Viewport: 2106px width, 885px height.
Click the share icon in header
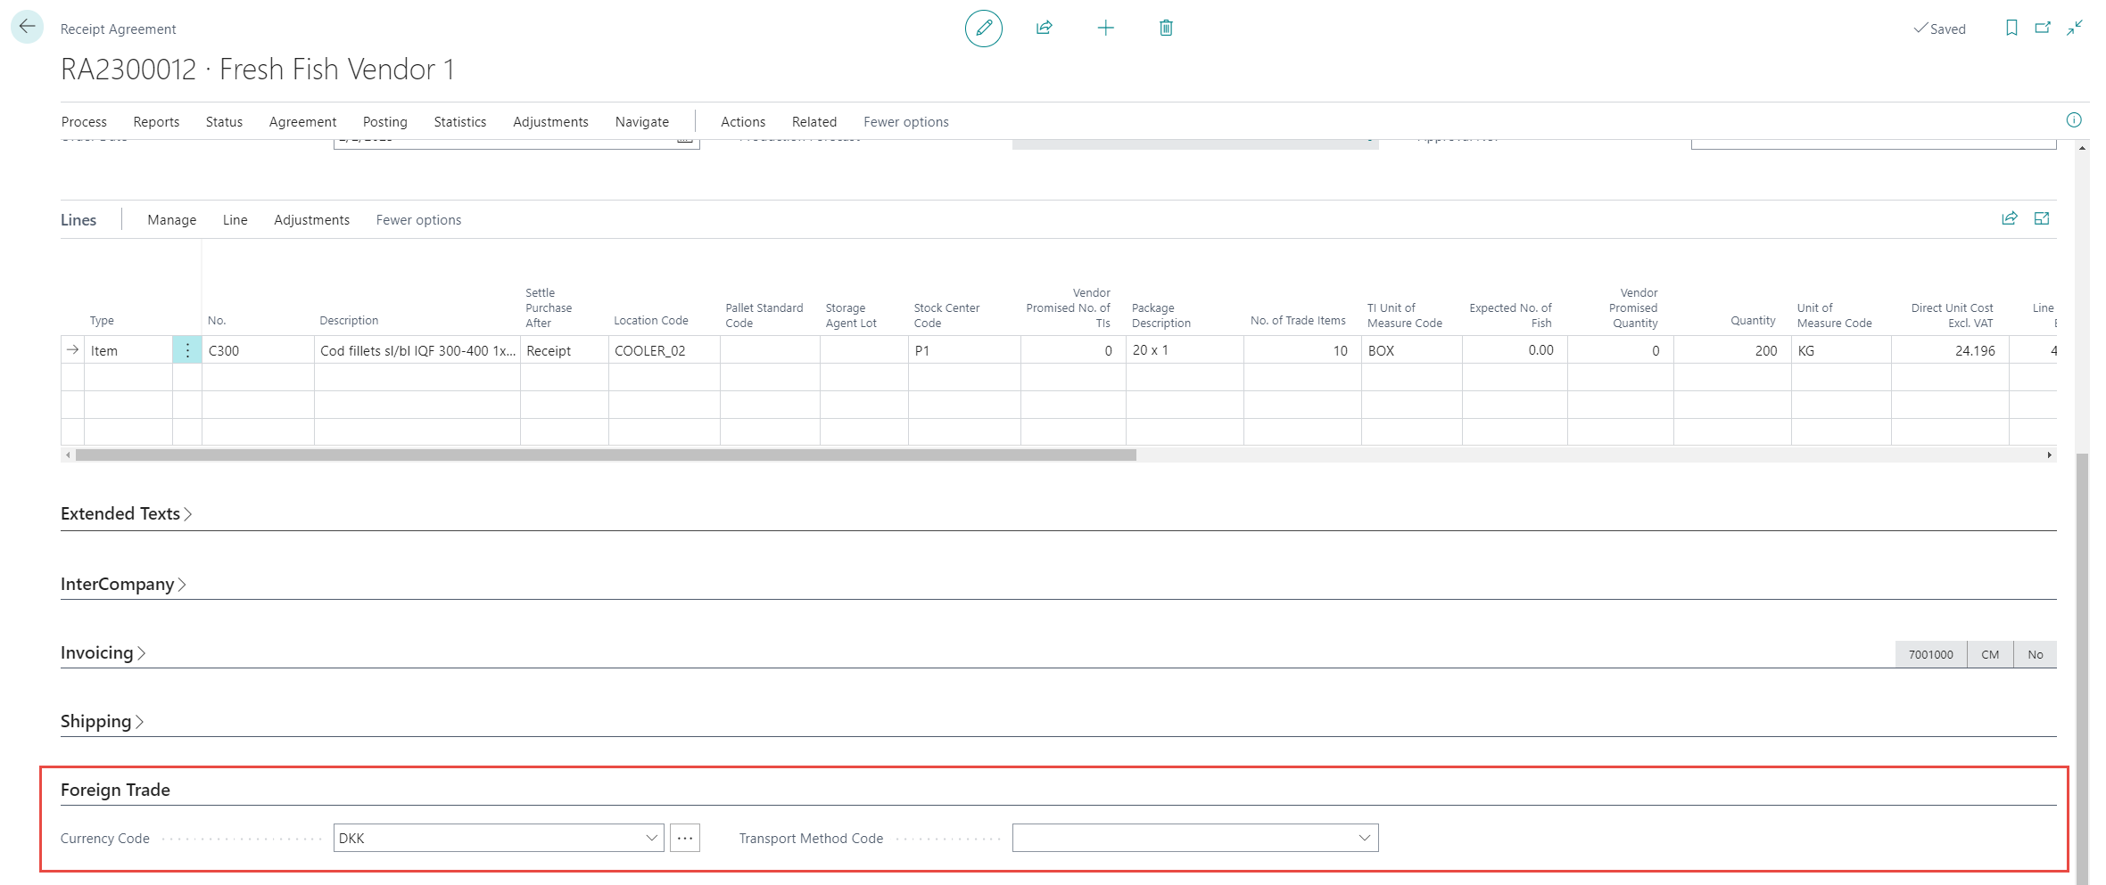1044,29
